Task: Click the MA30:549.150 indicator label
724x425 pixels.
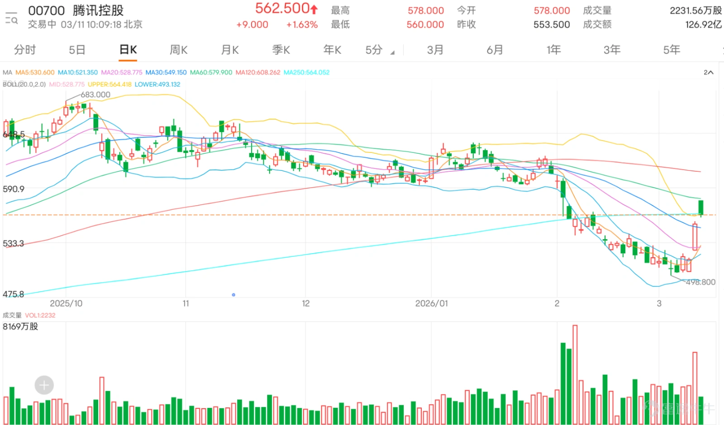Action: click(166, 72)
